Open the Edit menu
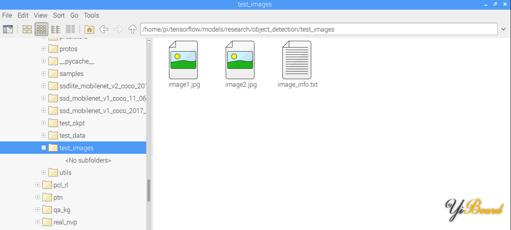Image resolution: width=511 pixels, height=230 pixels. click(x=23, y=15)
